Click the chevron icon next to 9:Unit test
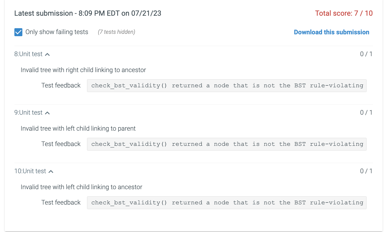This screenshot has width=386, height=232. click(x=47, y=113)
